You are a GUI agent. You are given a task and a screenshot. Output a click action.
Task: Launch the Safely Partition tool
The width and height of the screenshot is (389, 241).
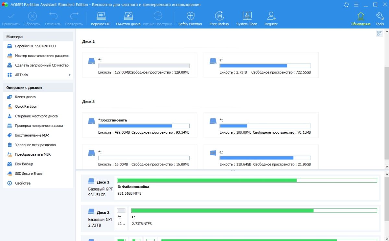pos(190,16)
